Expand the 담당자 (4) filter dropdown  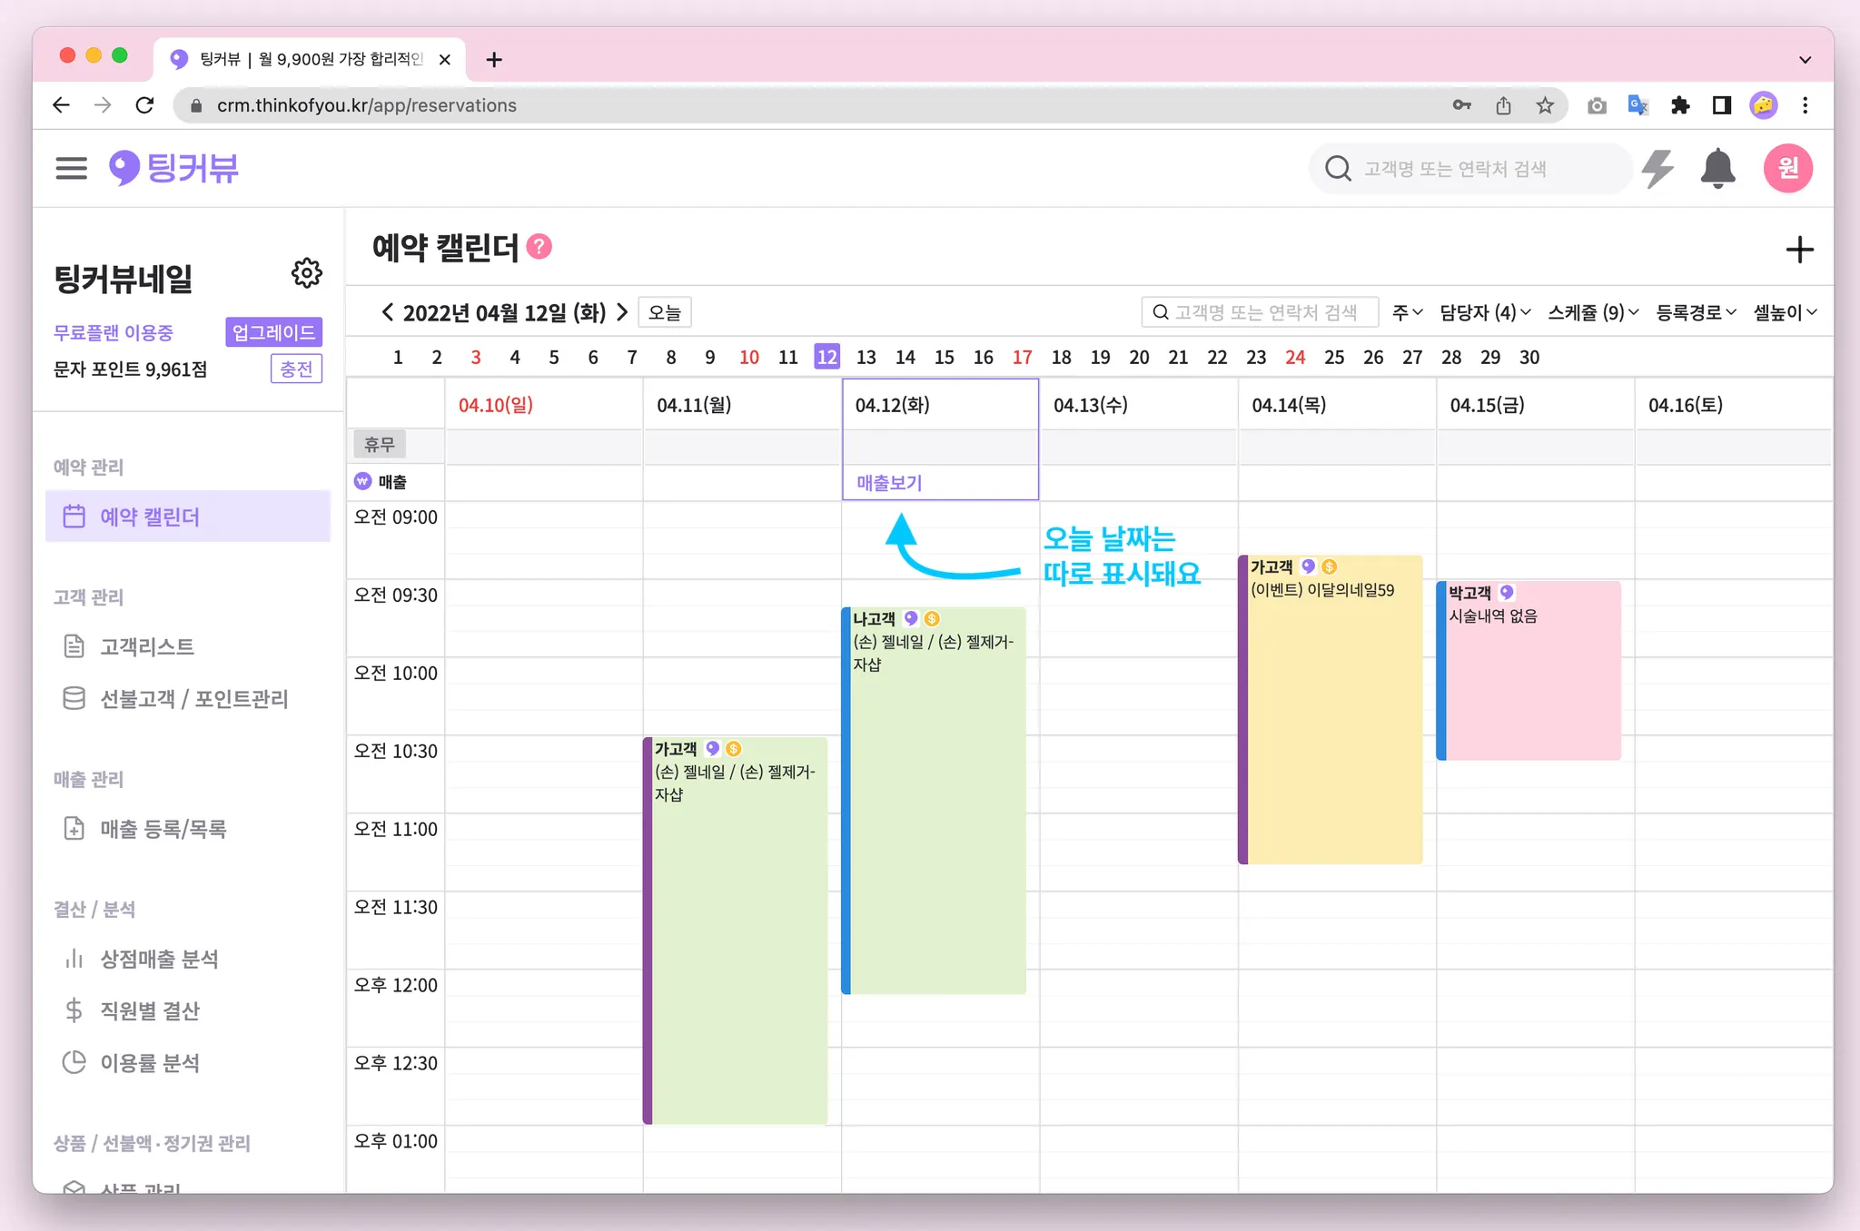1485,312
